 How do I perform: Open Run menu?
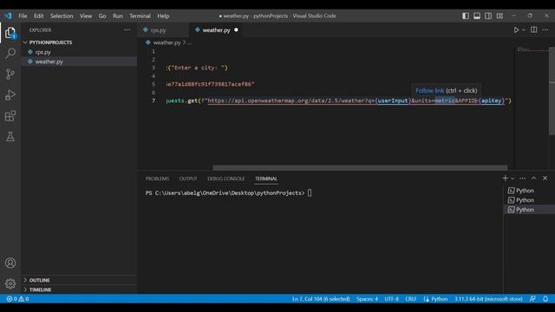[x=118, y=16]
